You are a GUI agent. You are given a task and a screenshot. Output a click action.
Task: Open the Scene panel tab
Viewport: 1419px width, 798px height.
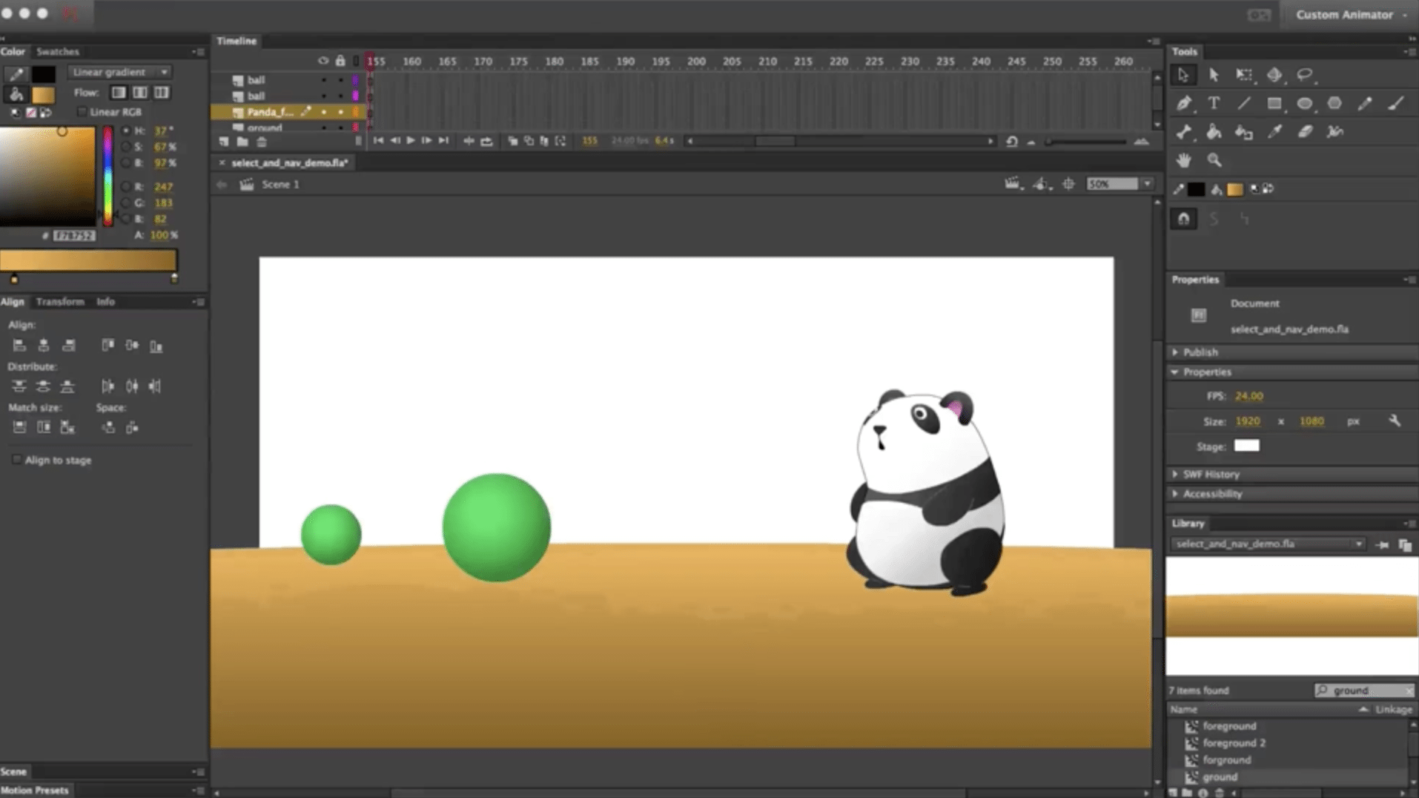point(13,772)
